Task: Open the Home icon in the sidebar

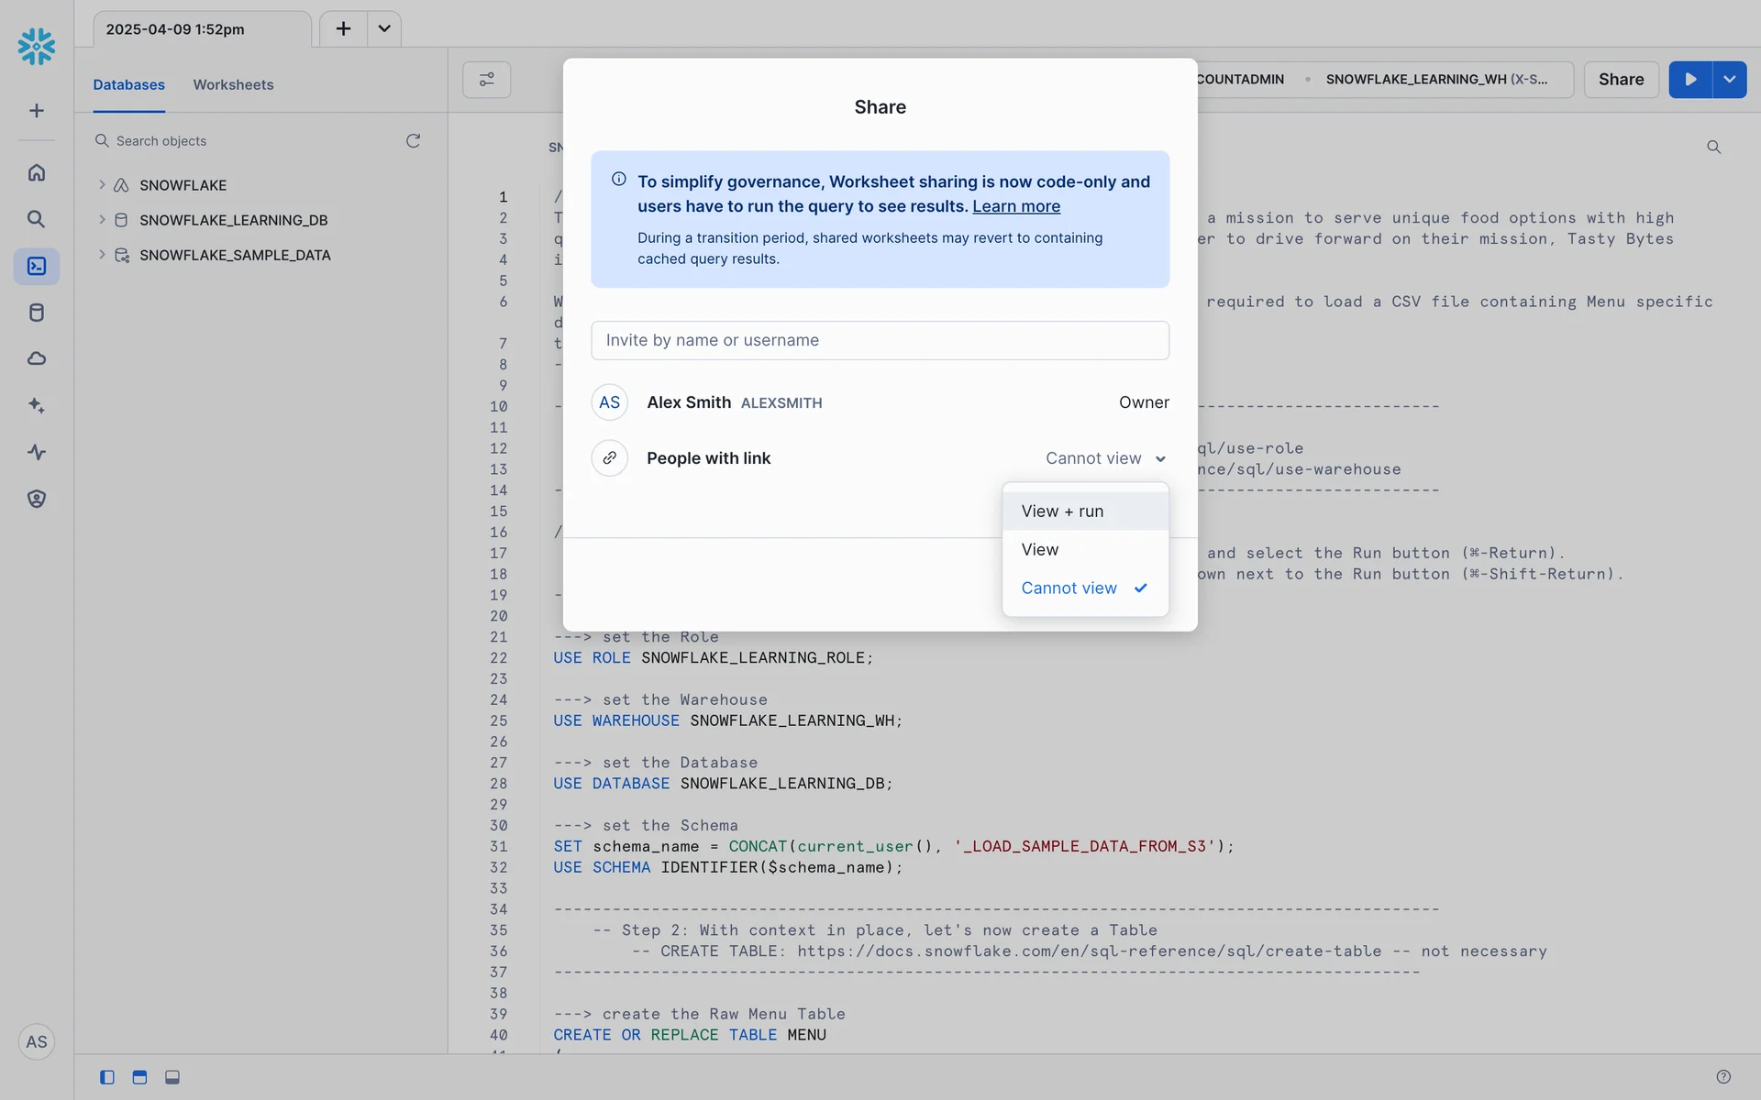Action: [x=37, y=172]
